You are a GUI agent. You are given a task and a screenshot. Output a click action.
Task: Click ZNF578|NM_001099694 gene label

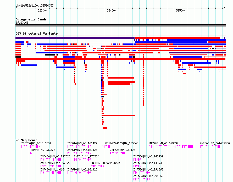(x=163, y=143)
